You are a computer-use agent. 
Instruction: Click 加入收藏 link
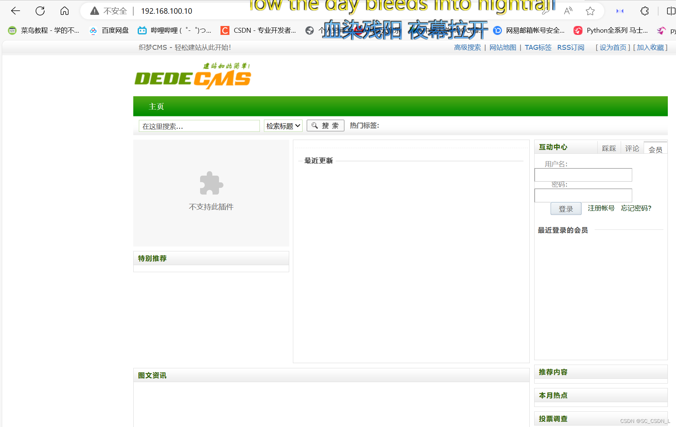(x=650, y=48)
